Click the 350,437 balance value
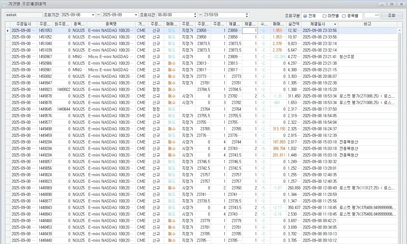 [x=294, y=208]
